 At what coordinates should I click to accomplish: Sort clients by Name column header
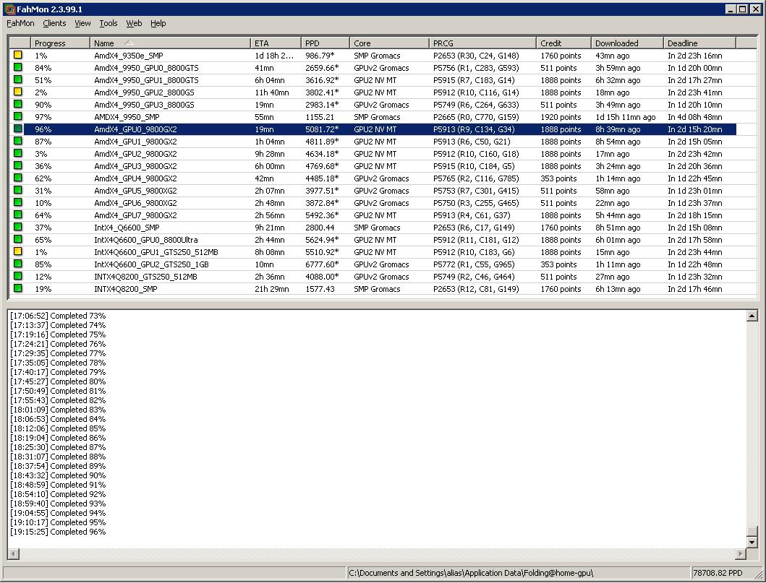tap(170, 43)
